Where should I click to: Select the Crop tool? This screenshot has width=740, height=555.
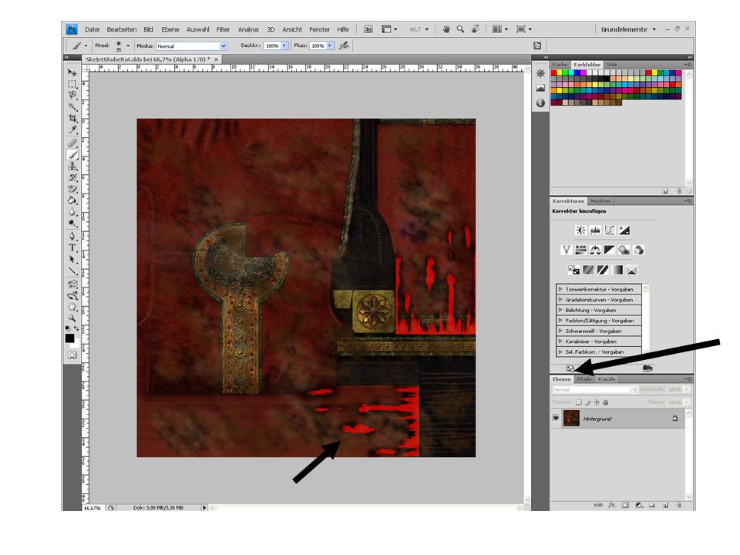click(x=72, y=118)
